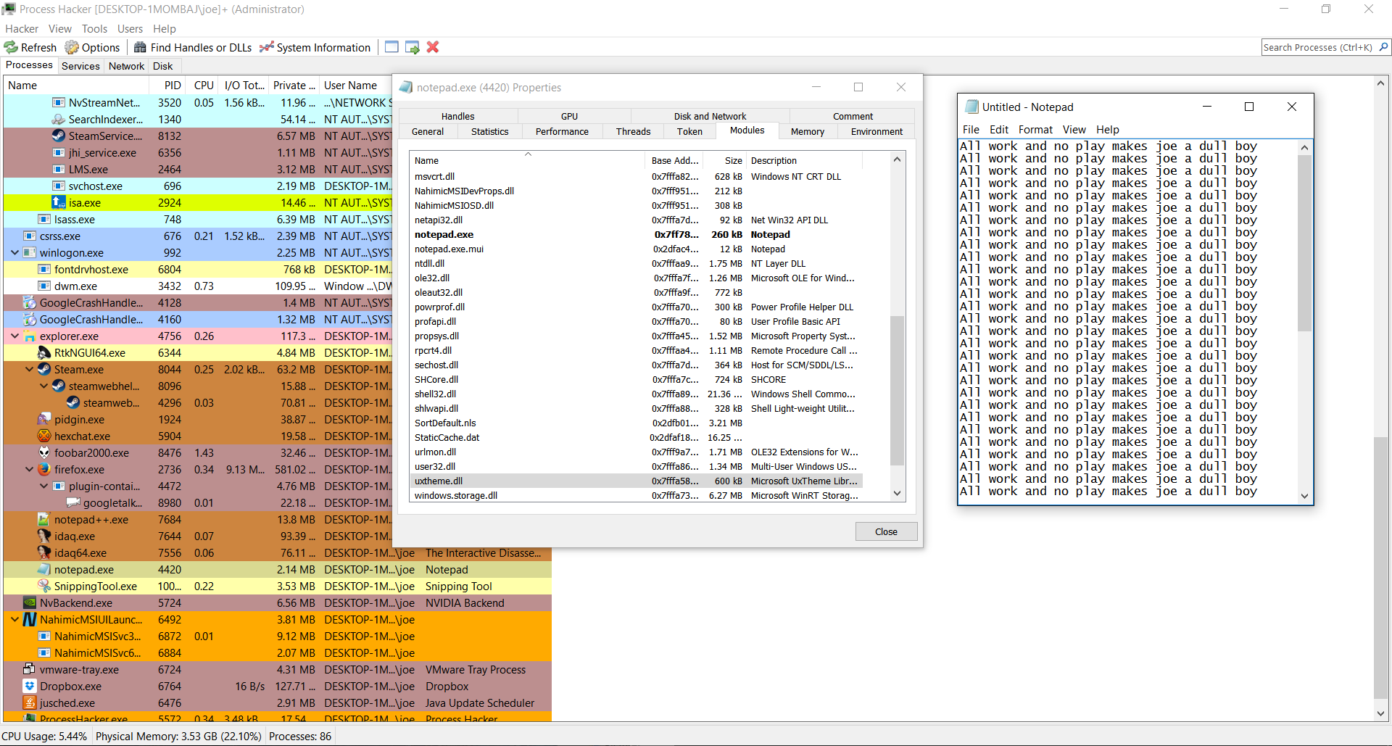Collapse the steamwebhelper tree node
The height and width of the screenshot is (746, 1392).
(x=44, y=386)
